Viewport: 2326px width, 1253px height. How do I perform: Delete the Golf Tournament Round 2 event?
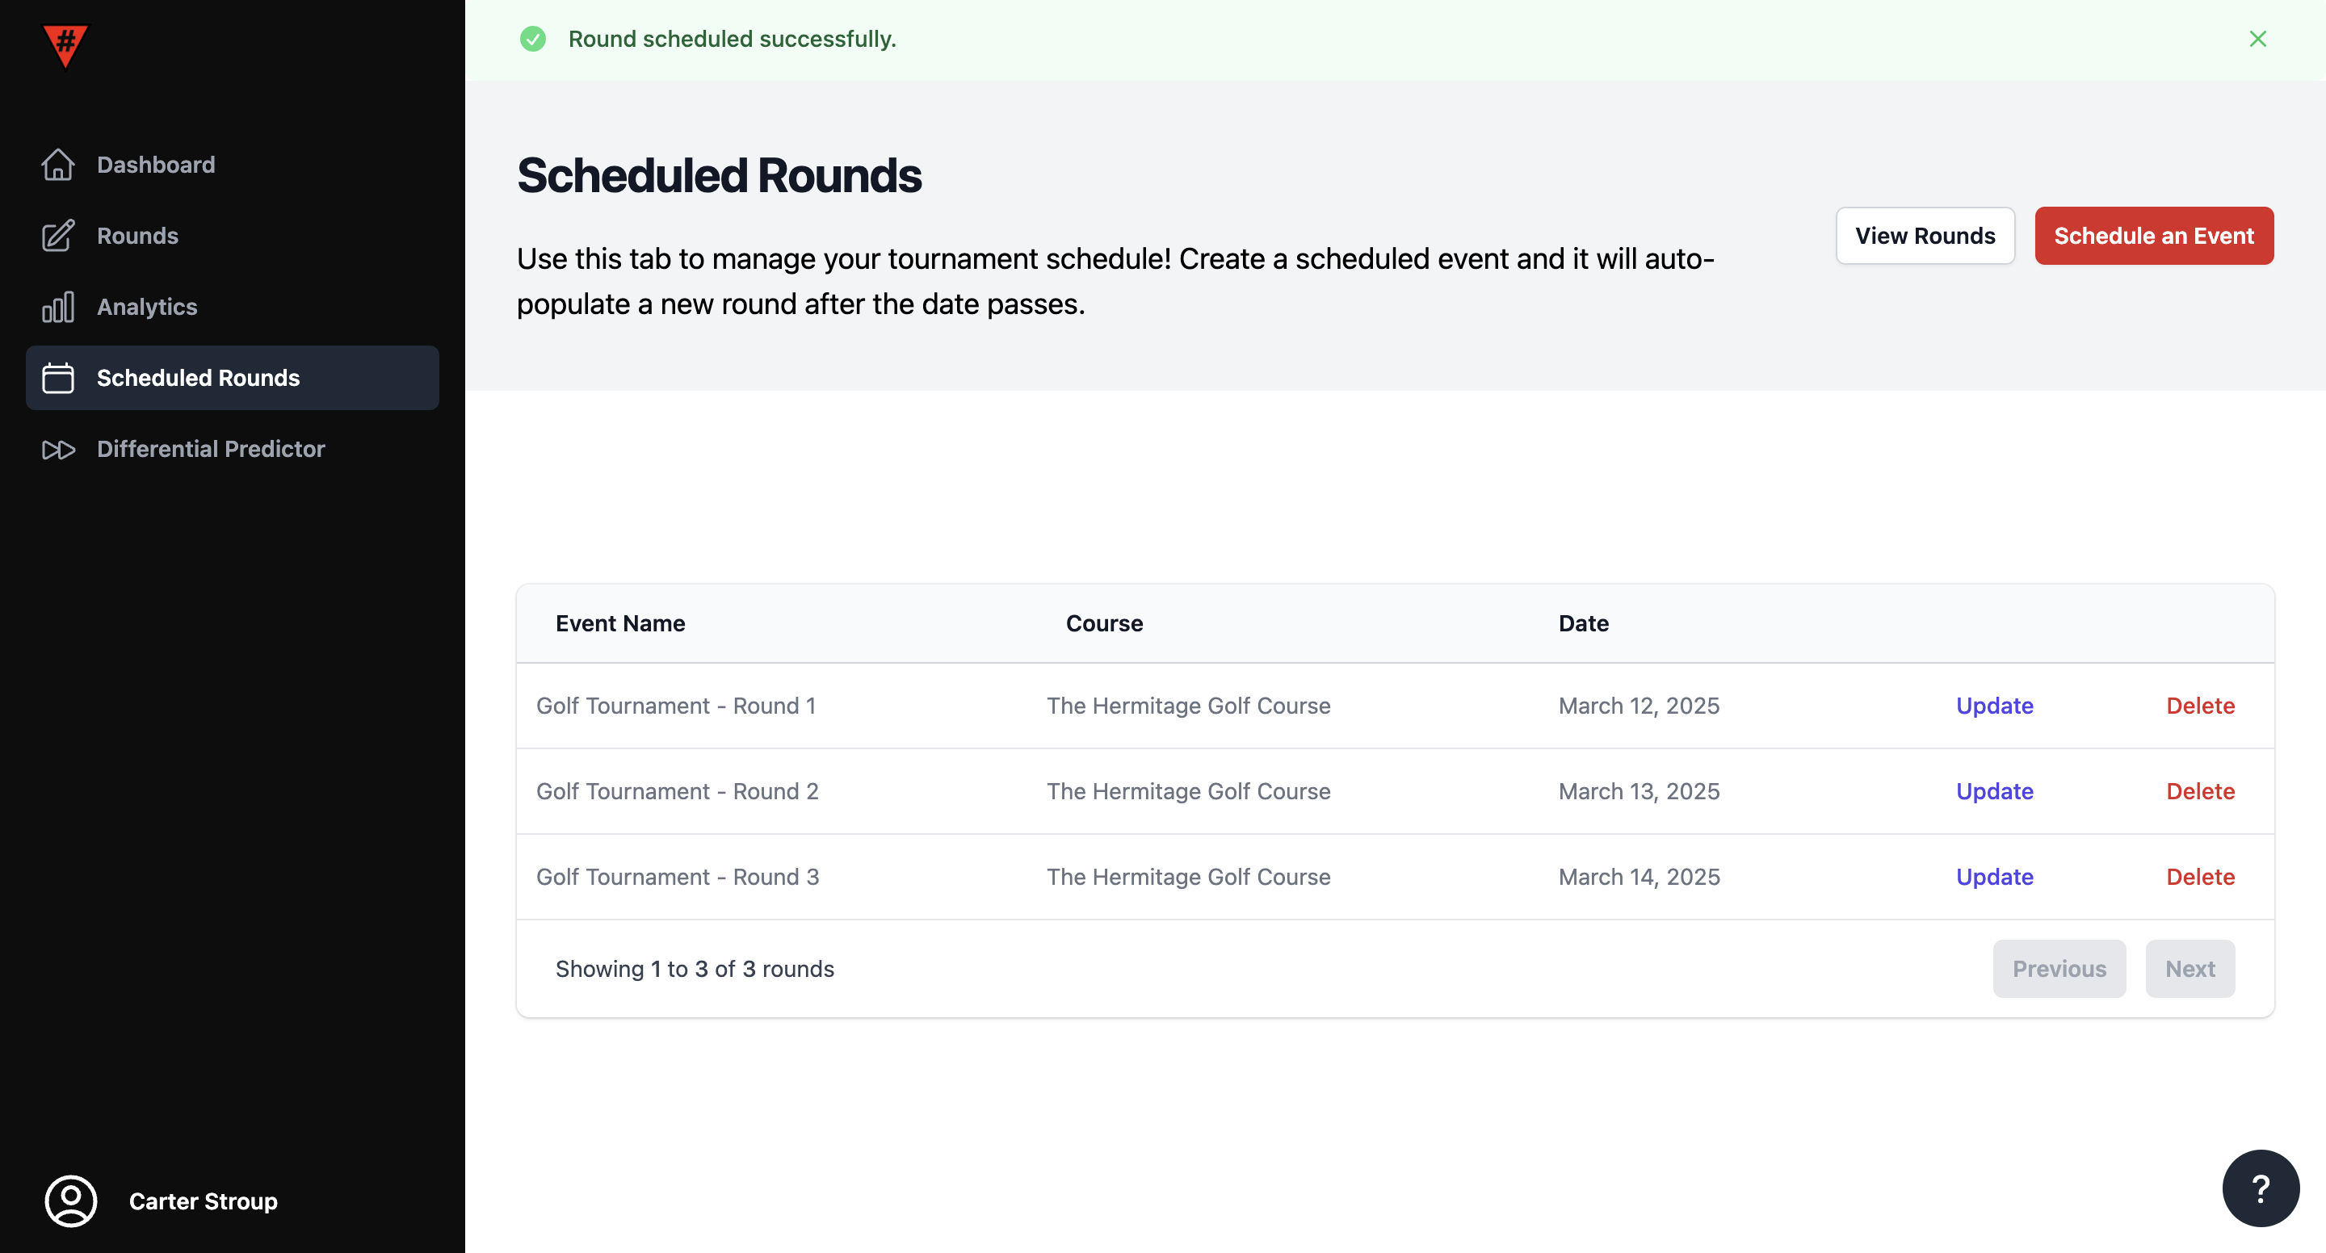2199,791
